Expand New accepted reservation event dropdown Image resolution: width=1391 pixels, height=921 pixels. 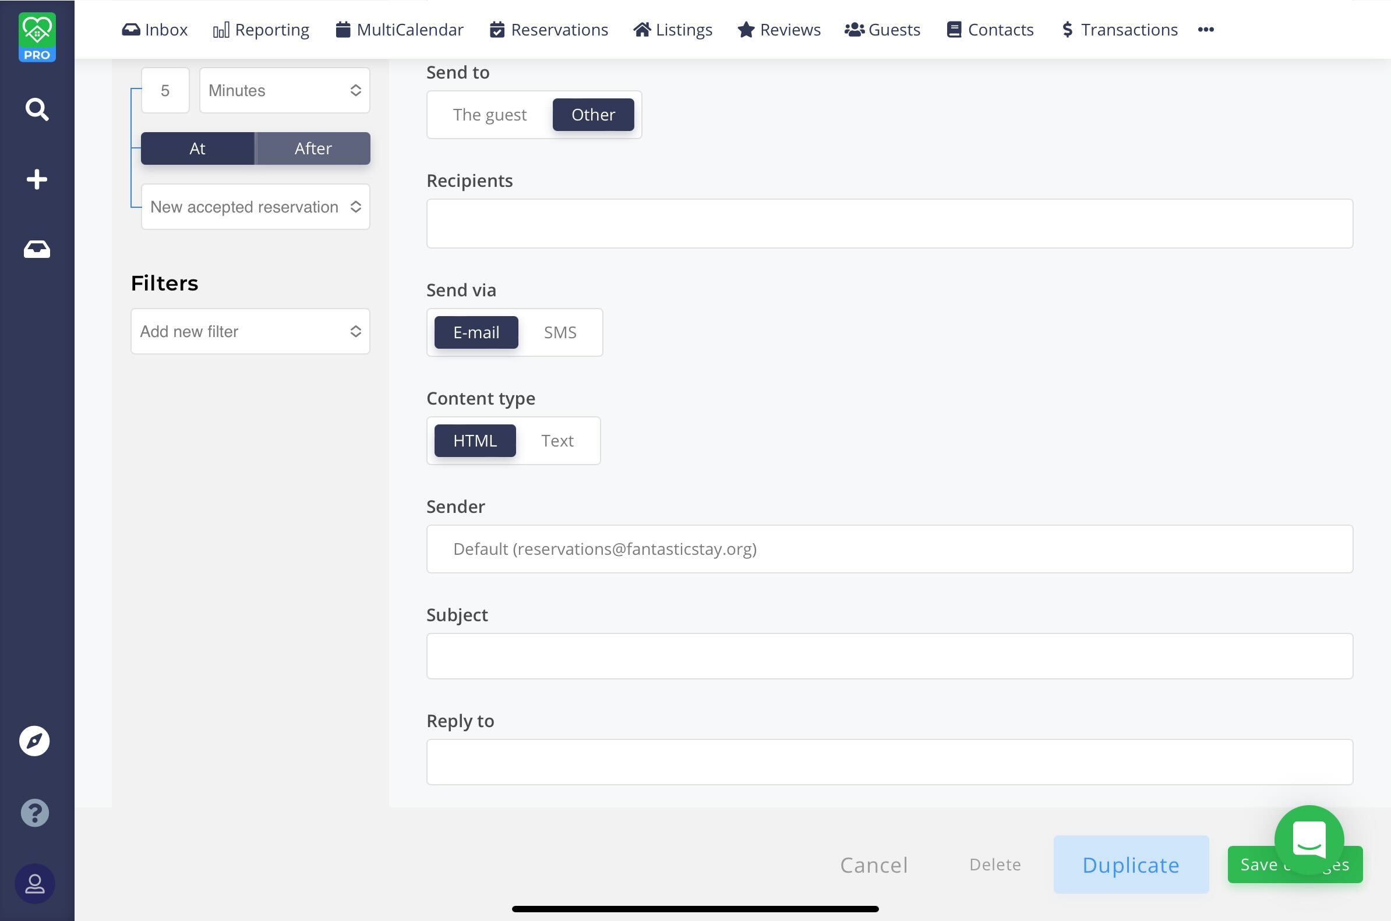[x=255, y=207]
